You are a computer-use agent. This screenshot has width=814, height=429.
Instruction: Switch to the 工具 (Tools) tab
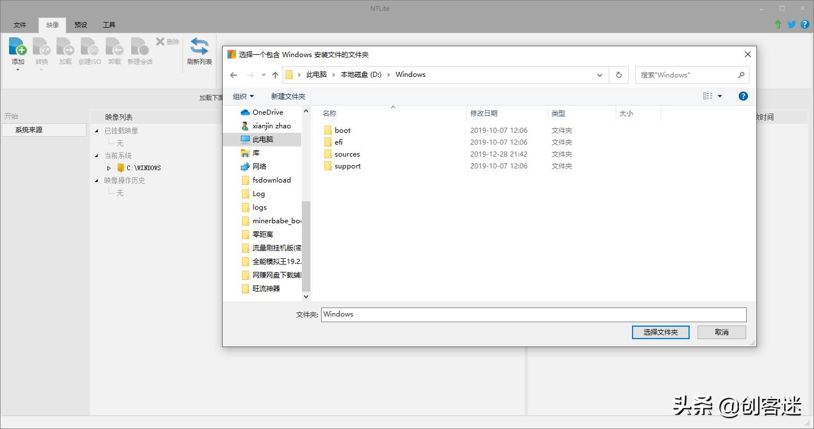[109, 25]
